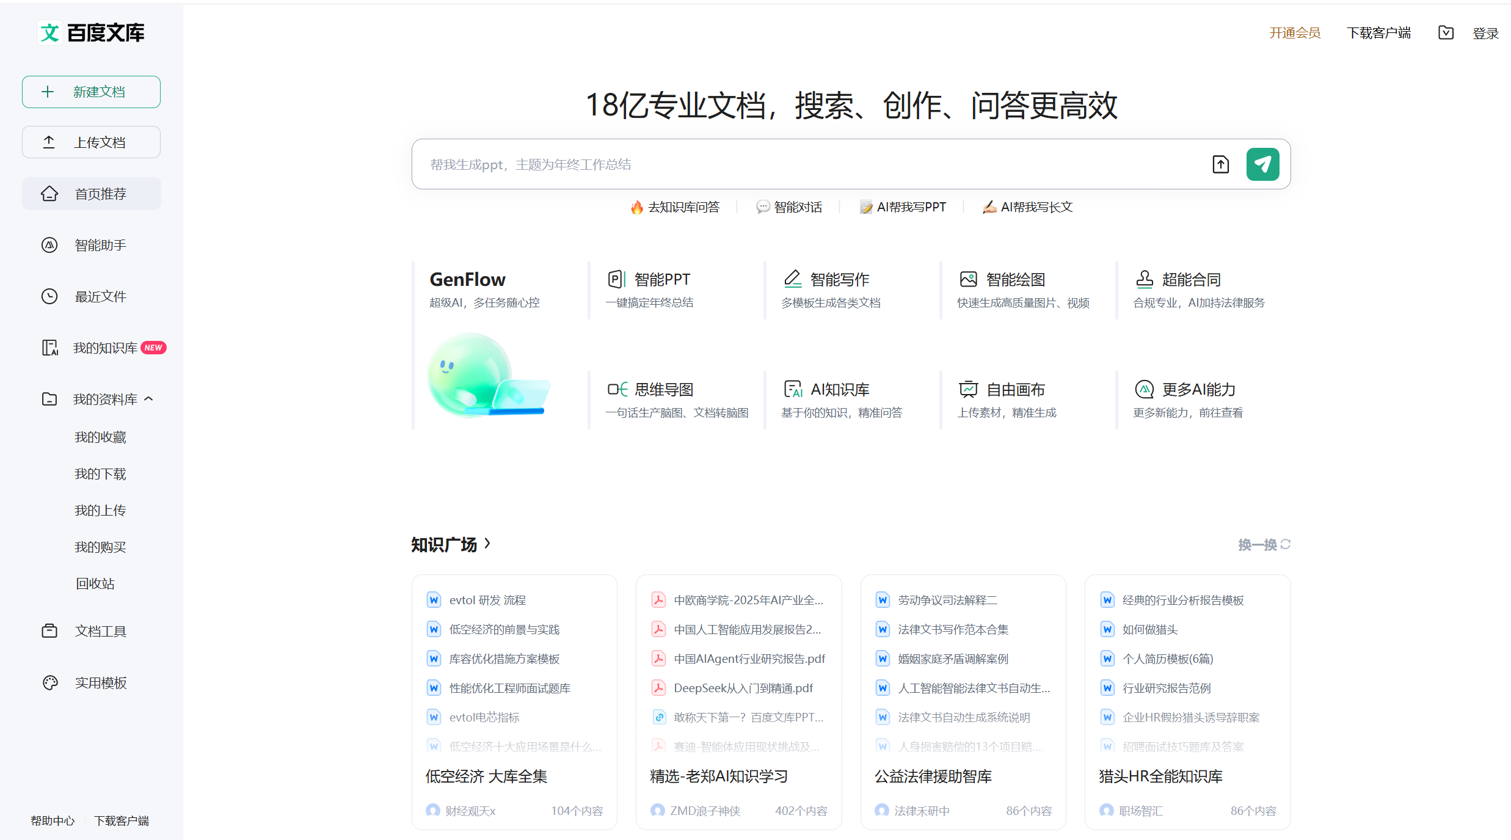The width and height of the screenshot is (1511, 840).
Task: Open 我的下载 in the sidebar
Action: pyautogui.click(x=100, y=473)
